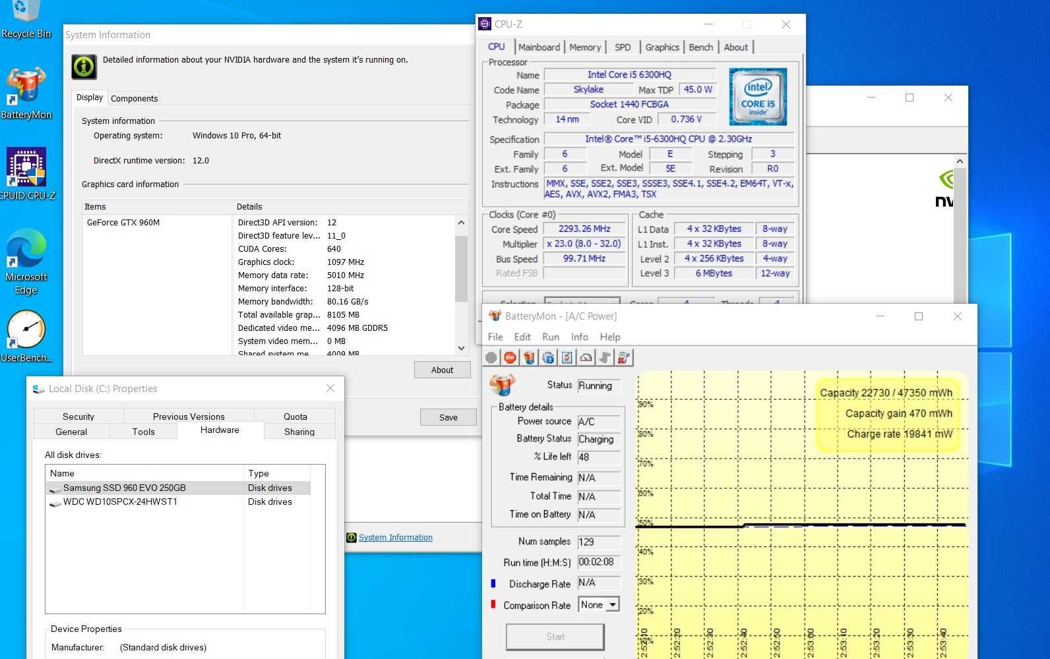Screen dimensions: 1050x659
Task: Open the Microsoft Edge desktop shortcut
Action: click(26, 261)
